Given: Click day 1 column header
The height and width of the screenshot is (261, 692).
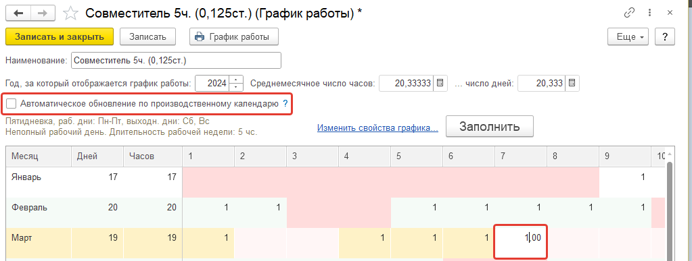Looking at the screenshot, I should tap(208, 156).
